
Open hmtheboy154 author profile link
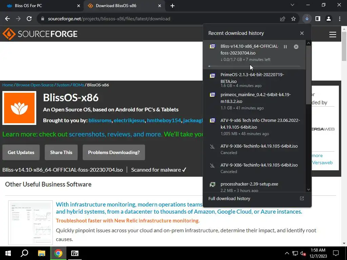[164, 121]
